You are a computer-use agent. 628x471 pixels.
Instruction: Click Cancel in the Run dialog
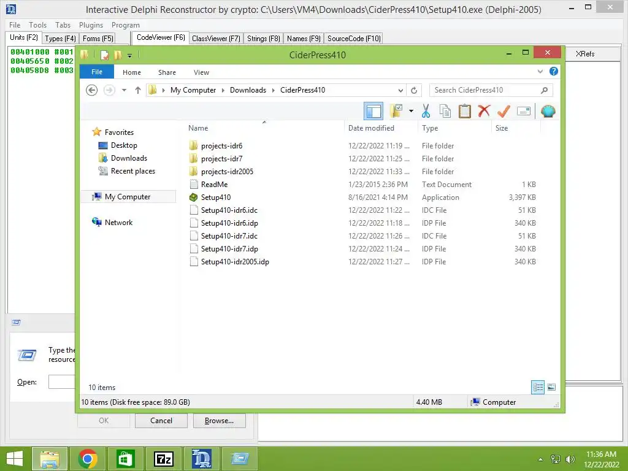pyautogui.click(x=161, y=421)
